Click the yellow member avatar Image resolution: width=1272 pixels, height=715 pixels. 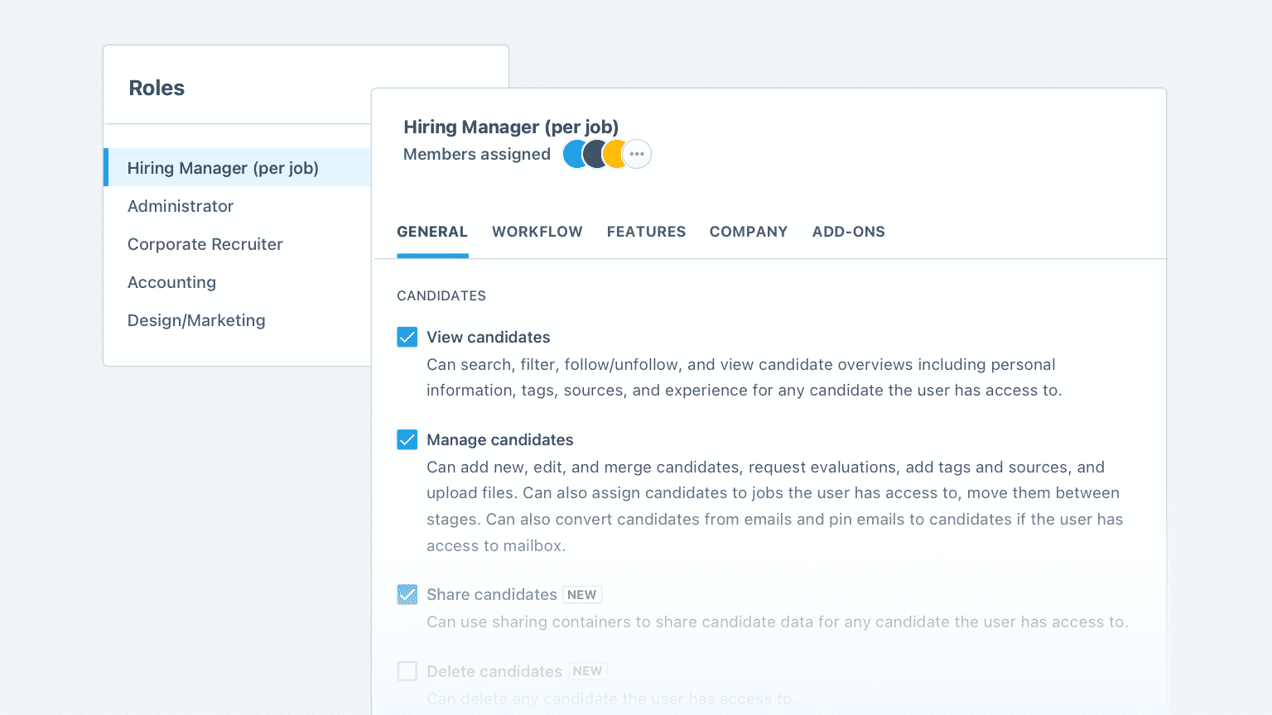point(614,154)
